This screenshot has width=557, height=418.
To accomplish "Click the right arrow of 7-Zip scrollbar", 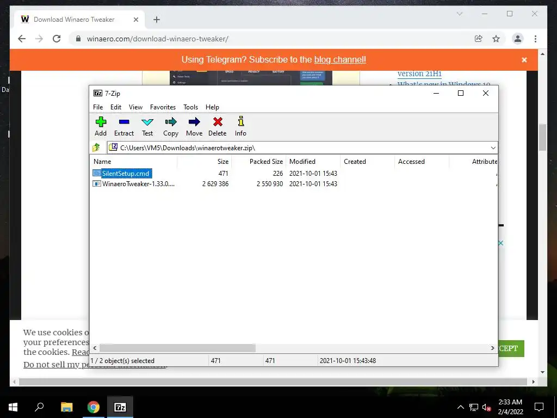I will [492, 348].
